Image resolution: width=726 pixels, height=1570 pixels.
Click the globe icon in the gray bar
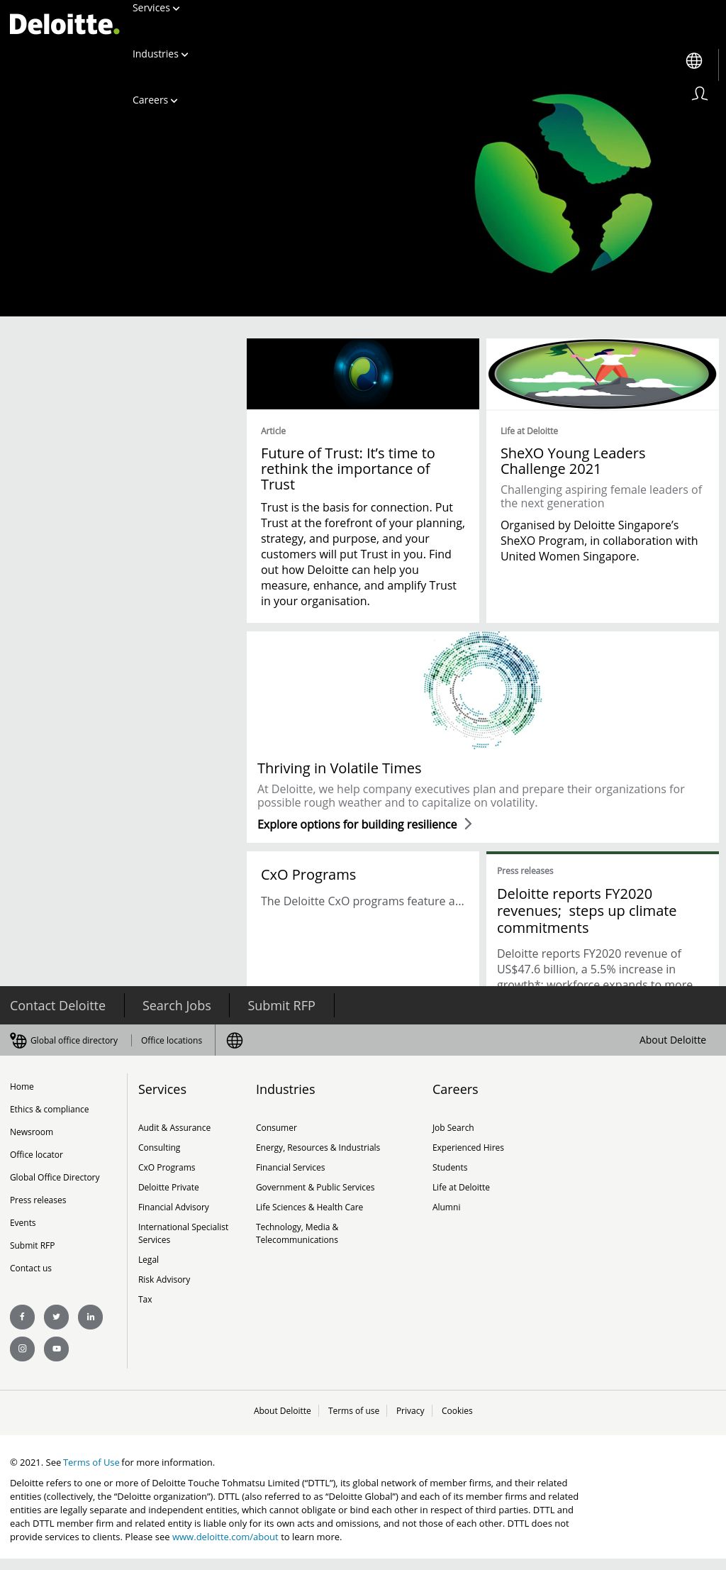point(234,1040)
